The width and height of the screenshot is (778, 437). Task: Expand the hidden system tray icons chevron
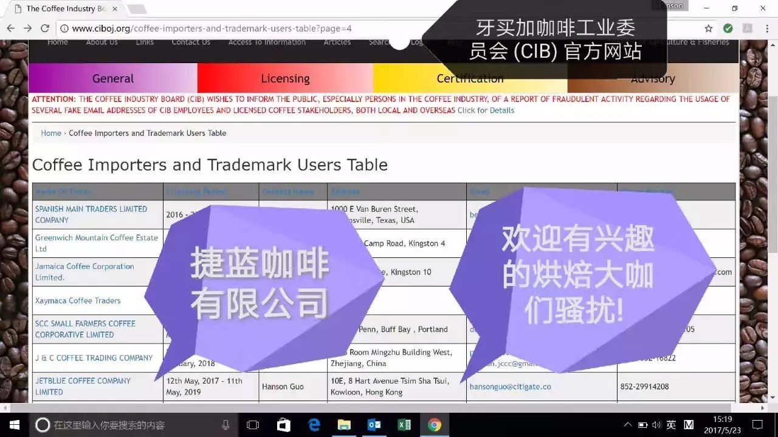(x=628, y=425)
